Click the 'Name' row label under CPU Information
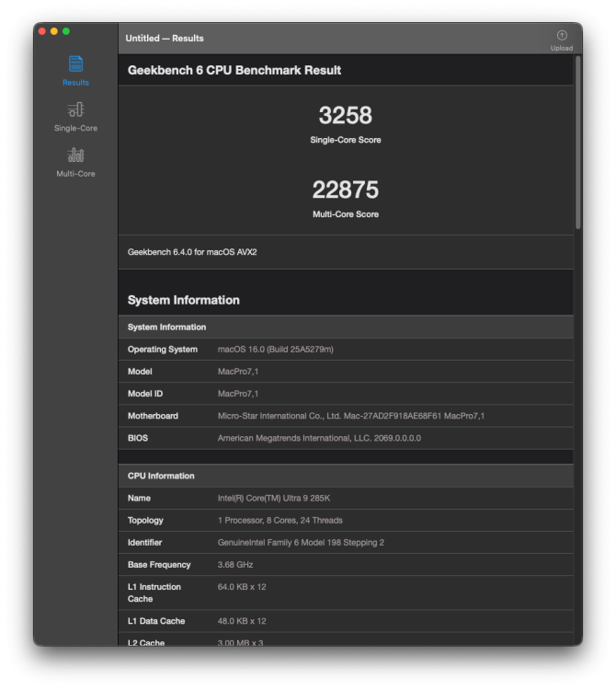This screenshot has width=616, height=690. coord(139,498)
